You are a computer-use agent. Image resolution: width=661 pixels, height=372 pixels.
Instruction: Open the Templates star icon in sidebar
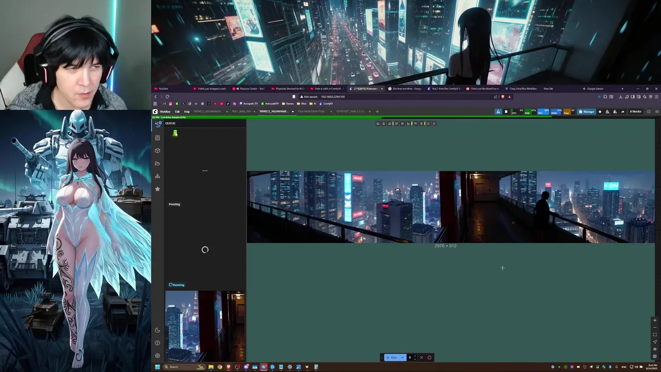[158, 189]
